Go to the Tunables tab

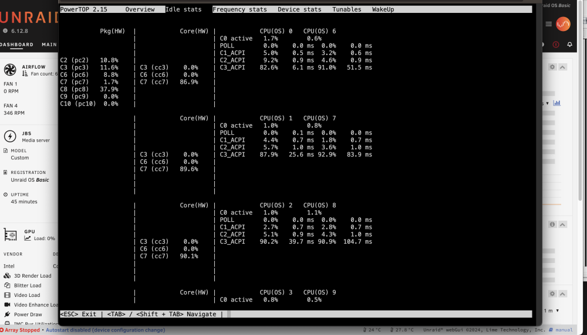[x=347, y=9]
